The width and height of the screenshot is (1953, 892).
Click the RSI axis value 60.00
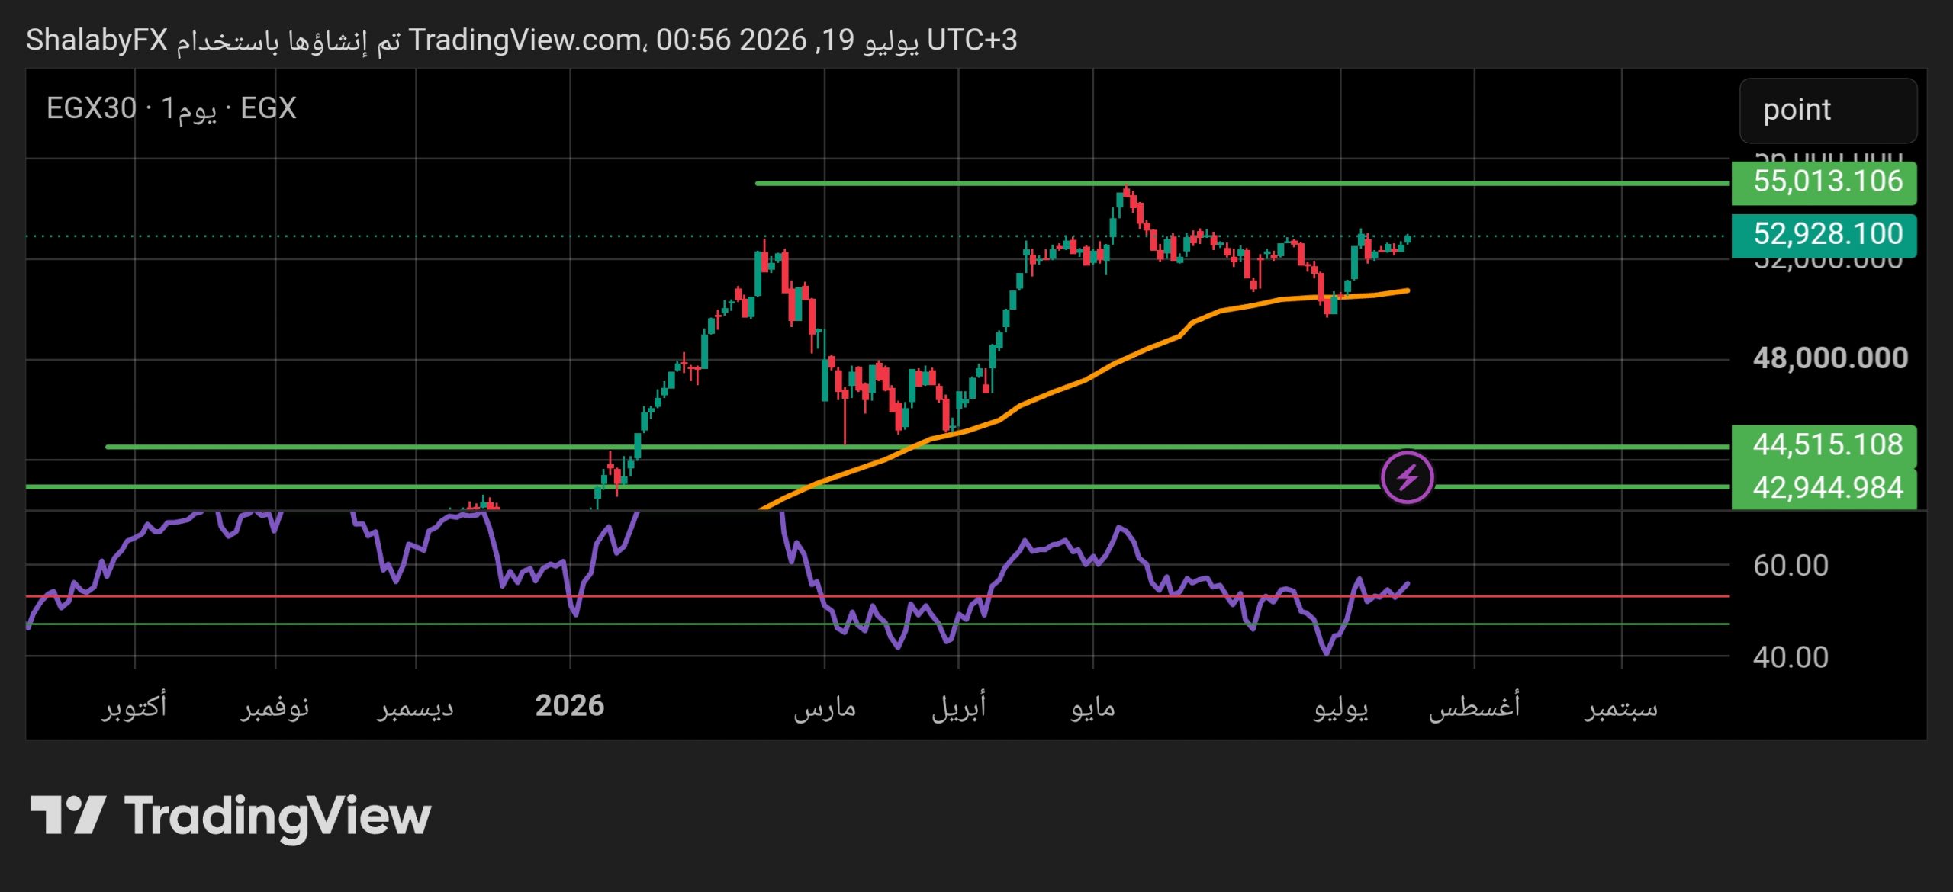(x=1791, y=566)
